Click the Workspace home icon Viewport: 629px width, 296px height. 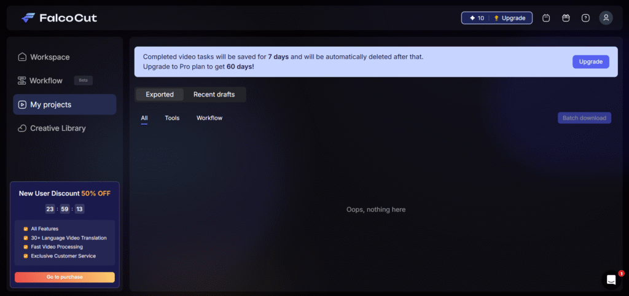22,57
